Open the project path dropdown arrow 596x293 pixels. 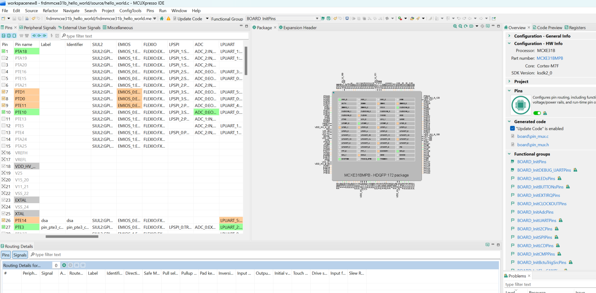[155, 19]
